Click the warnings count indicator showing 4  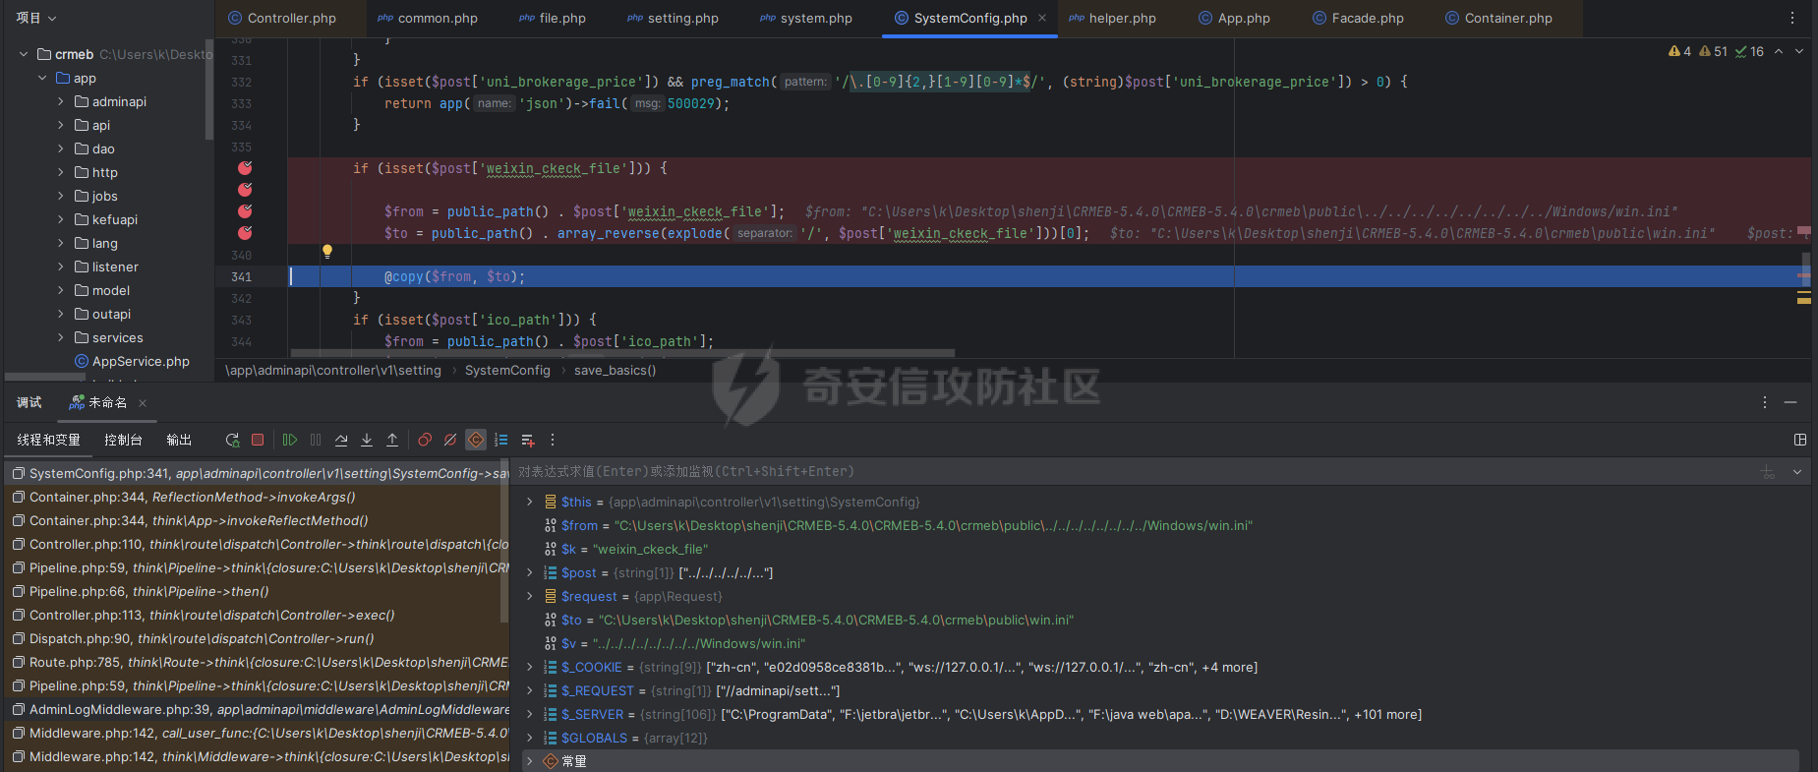click(1679, 51)
